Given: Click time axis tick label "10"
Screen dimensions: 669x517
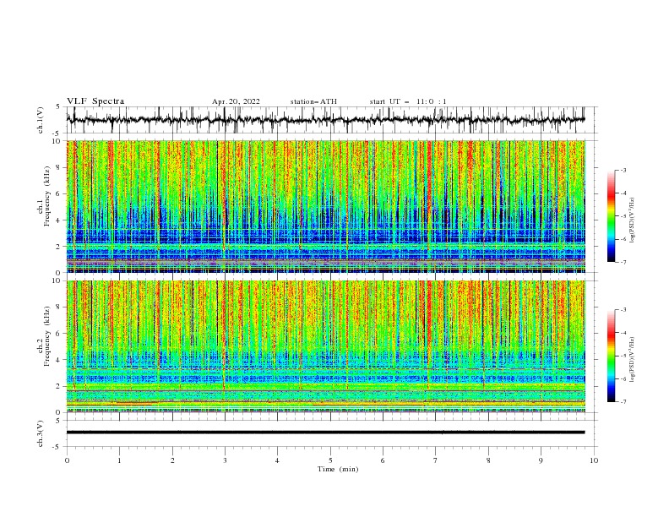Looking at the screenshot, I should tap(594, 460).
